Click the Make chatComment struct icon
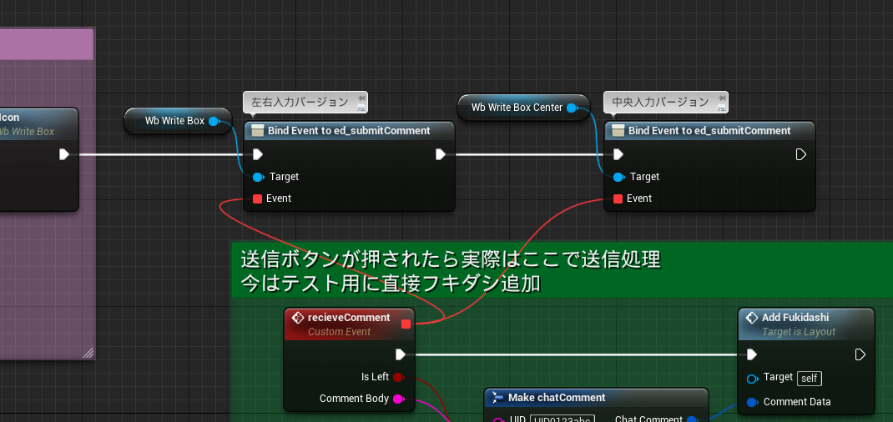 pyautogui.click(x=497, y=397)
